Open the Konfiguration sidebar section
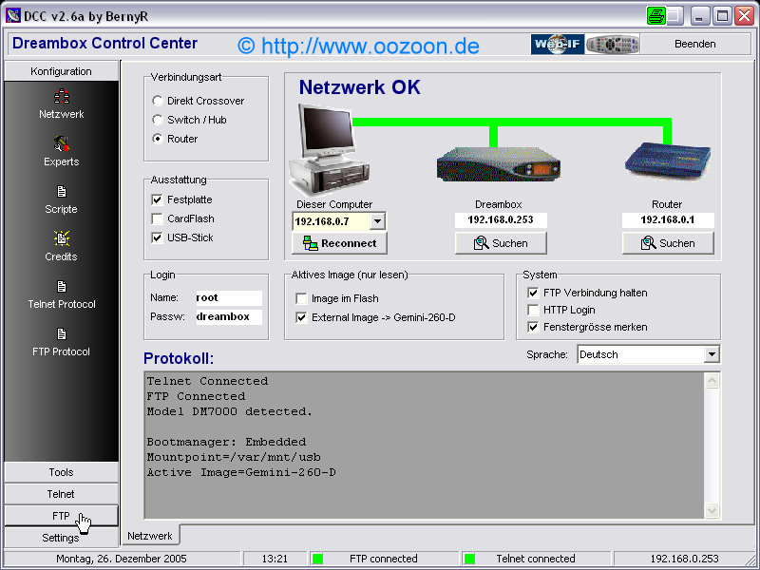The height and width of the screenshot is (570, 760). (x=61, y=71)
